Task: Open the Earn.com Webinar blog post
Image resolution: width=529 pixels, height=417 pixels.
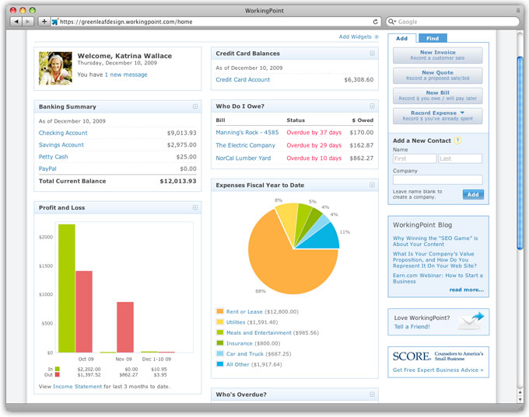Action: (x=437, y=278)
